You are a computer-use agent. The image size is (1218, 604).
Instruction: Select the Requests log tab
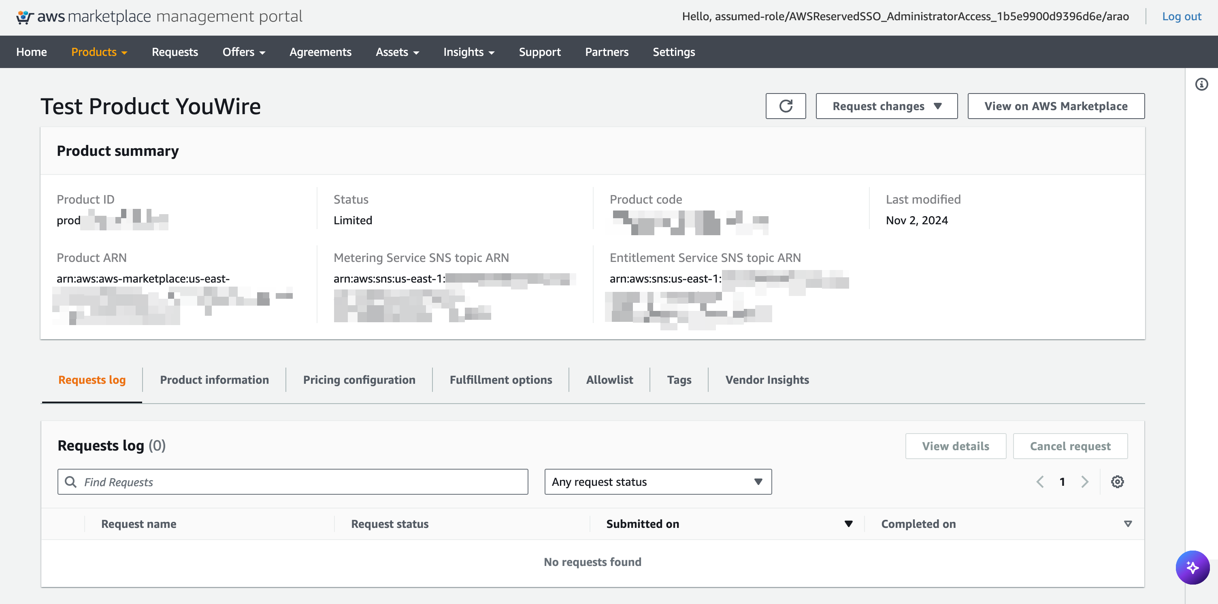(x=92, y=380)
